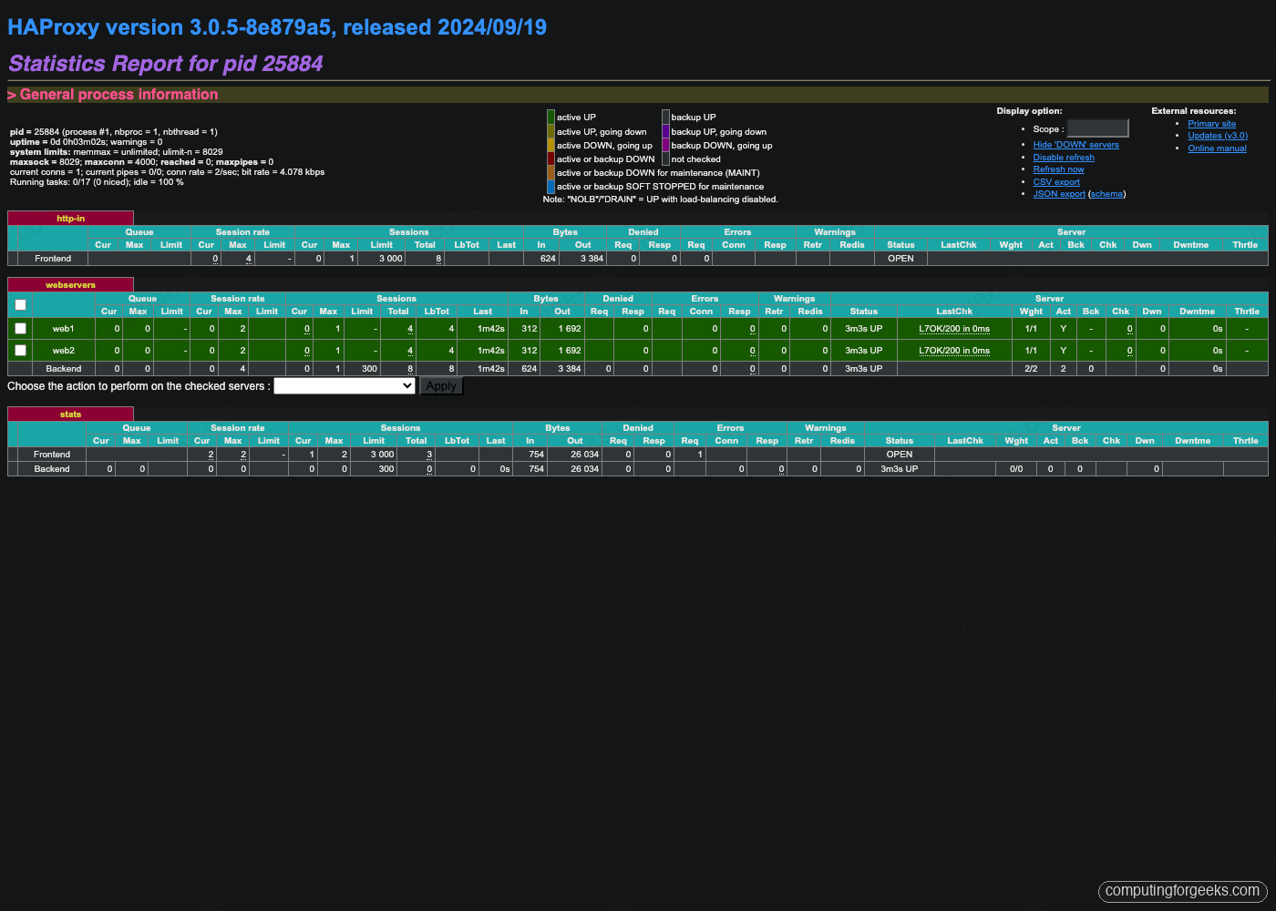Click the Refresh now link
The height and width of the screenshot is (911, 1276).
[1058, 169]
